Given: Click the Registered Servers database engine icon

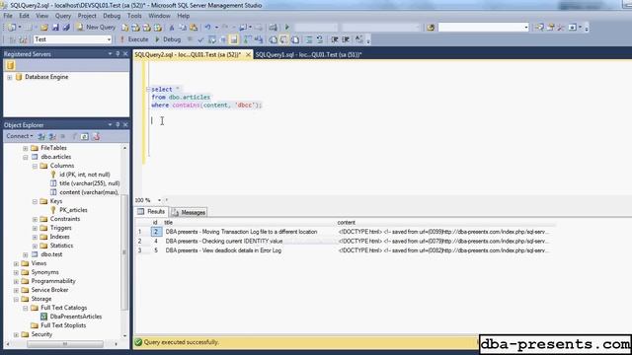Looking at the screenshot, I should (x=10, y=65).
